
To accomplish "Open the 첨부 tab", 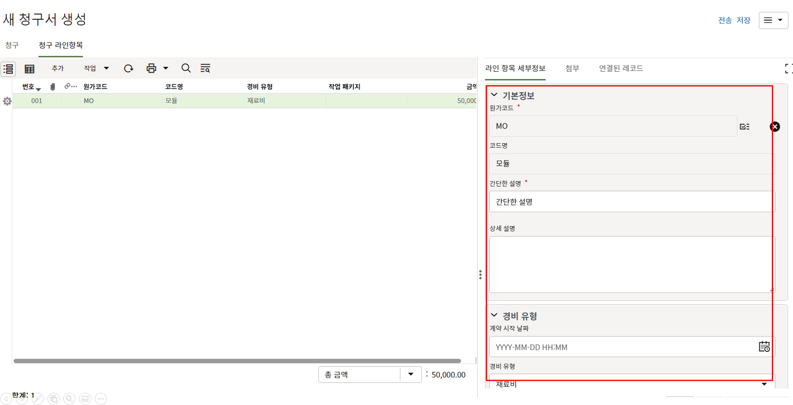I will pyautogui.click(x=572, y=68).
